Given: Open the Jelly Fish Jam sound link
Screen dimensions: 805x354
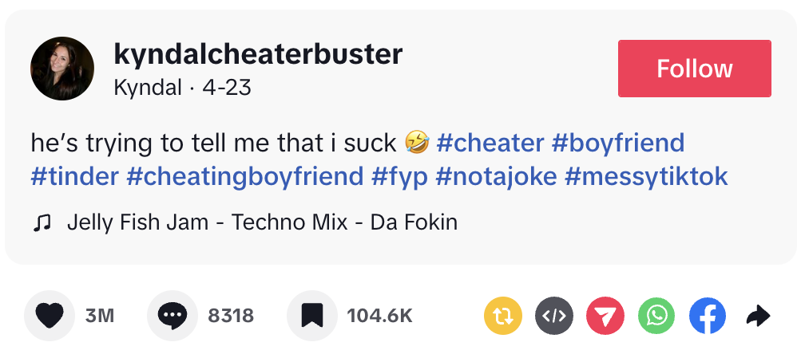Looking at the screenshot, I should 262,222.
